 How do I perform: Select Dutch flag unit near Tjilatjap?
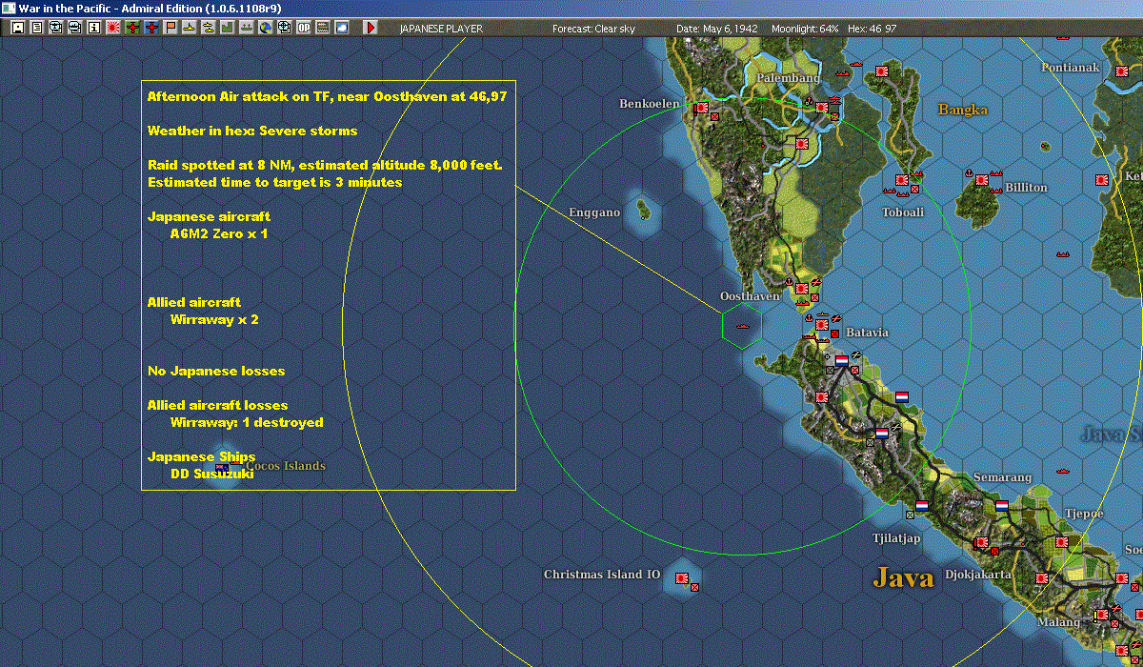pos(921,505)
